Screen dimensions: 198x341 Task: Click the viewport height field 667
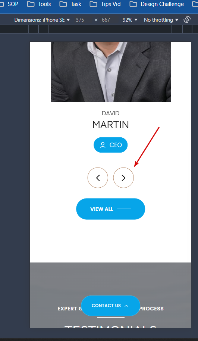pyautogui.click(x=106, y=20)
